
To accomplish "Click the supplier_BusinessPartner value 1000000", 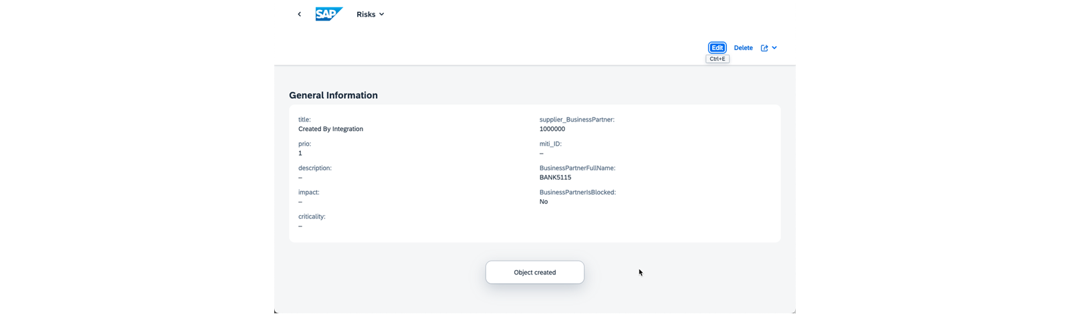I will tap(552, 129).
